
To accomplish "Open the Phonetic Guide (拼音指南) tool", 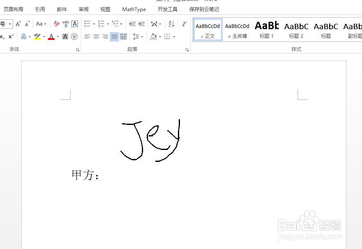I will tap(66, 23).
